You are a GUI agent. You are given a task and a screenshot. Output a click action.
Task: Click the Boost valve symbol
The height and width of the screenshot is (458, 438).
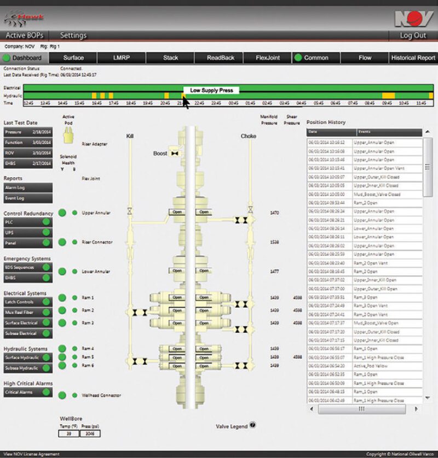click(x=176, y=155)
